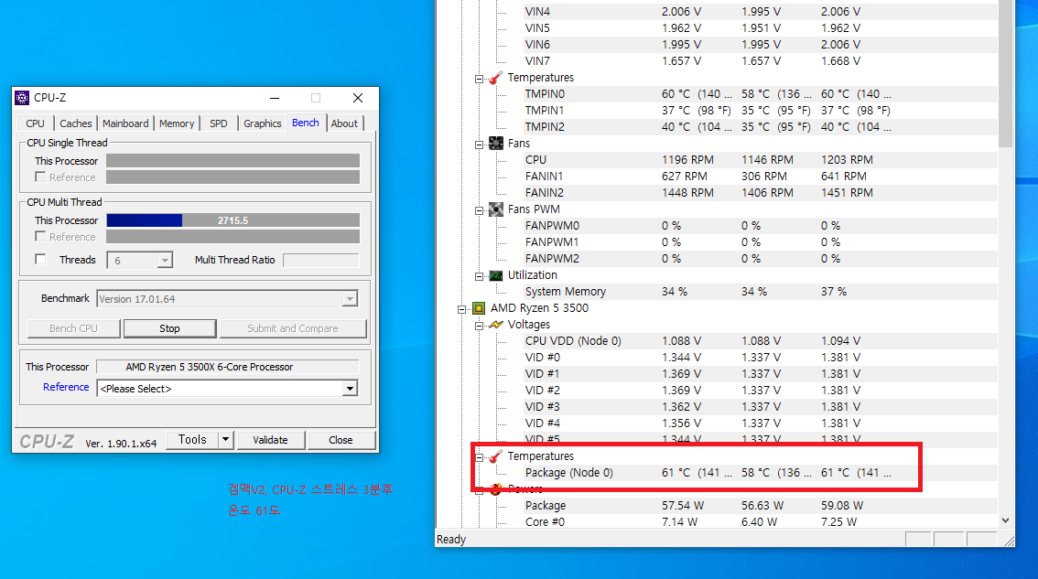This screenshot has width=1038, height=579.
Task: Click the vertical scrollbar thumb in hardware monitor
Action: point(1006,73)
